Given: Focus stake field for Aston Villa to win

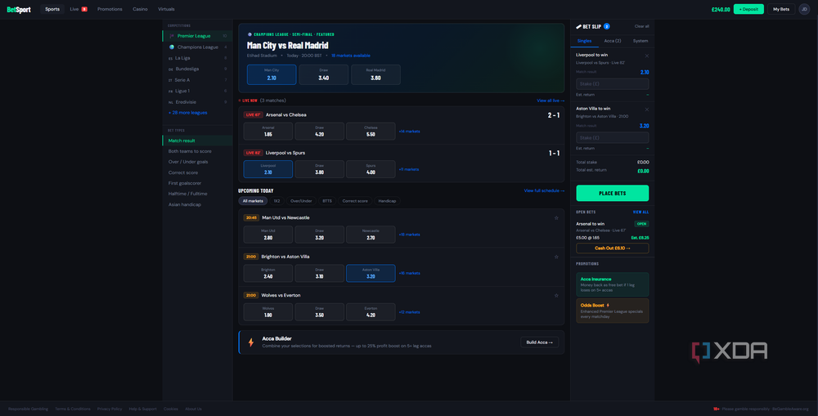Looking at the screenshot, I should coord(613,137).
